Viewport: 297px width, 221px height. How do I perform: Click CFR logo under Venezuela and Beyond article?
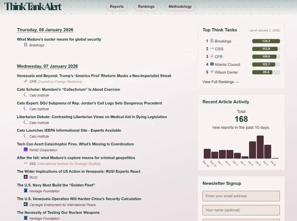tap(26, 81)
